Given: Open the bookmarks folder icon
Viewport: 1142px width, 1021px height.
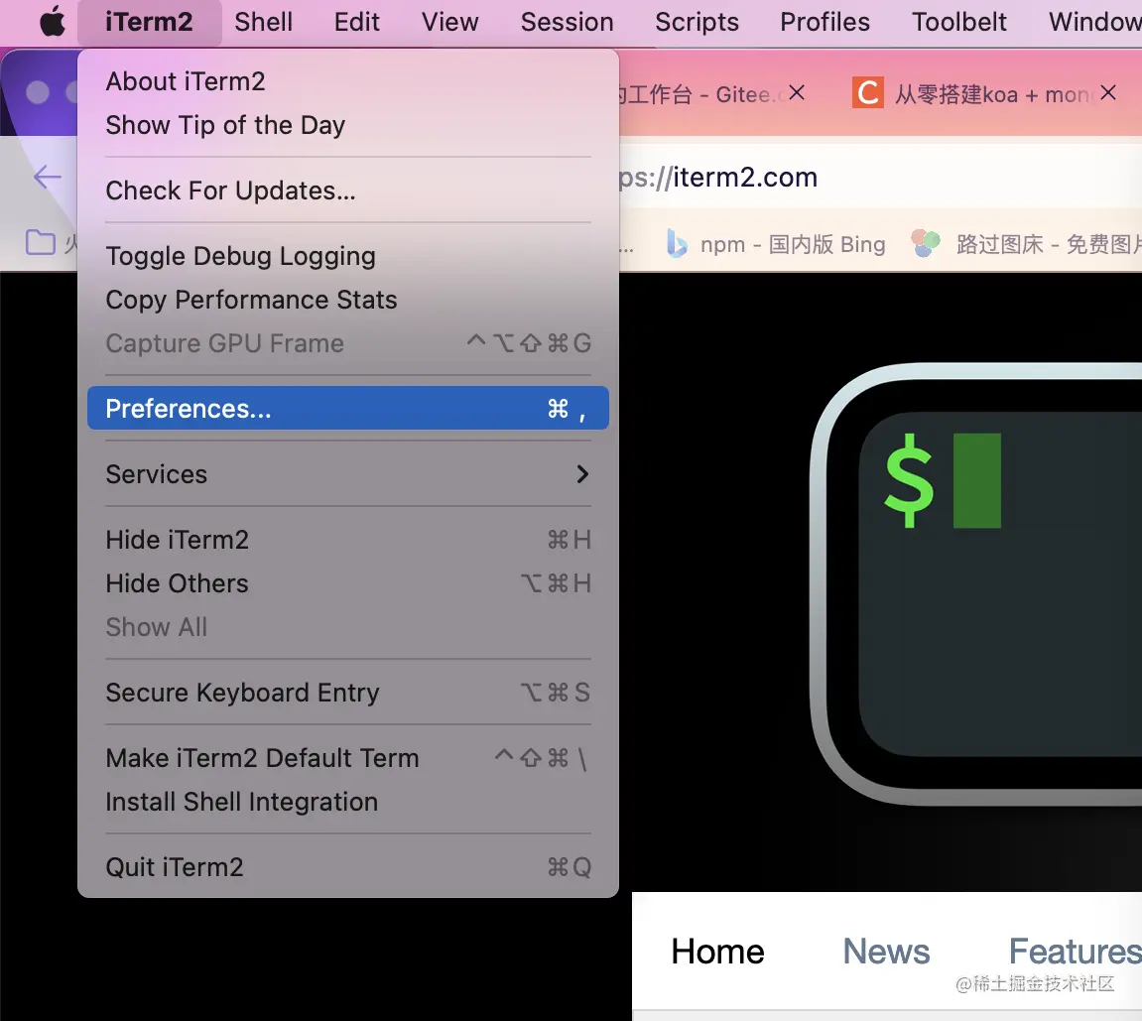Looking at the screenshot, I should [40, 242].
